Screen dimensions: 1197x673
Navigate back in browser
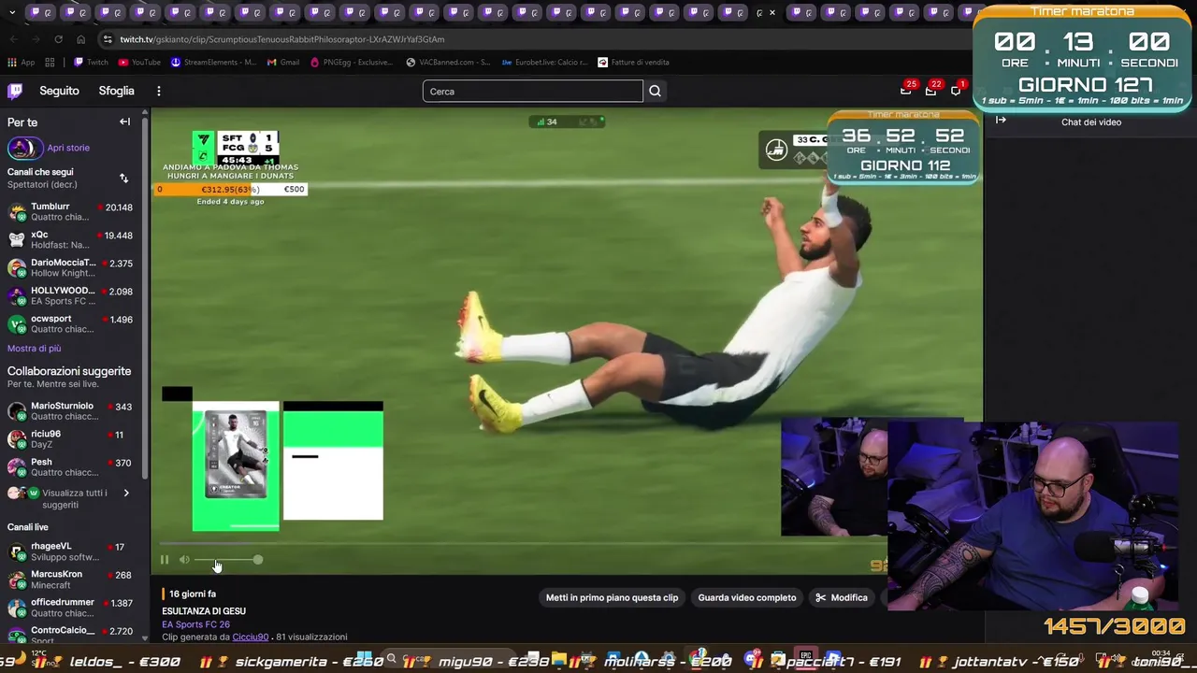13,39
